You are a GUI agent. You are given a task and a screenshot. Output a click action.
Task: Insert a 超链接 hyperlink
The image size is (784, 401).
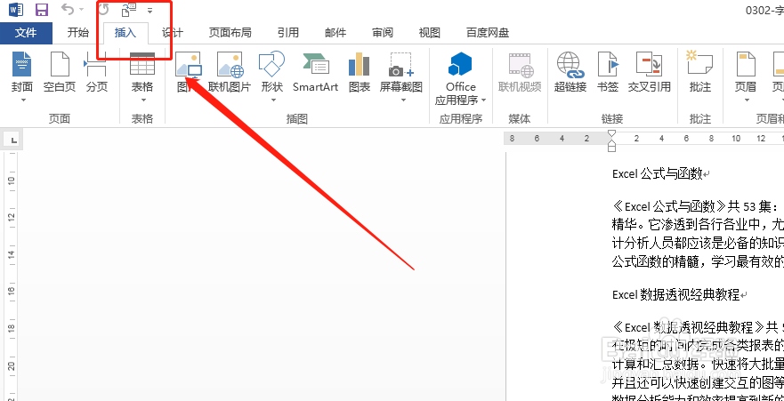[570, 72]
